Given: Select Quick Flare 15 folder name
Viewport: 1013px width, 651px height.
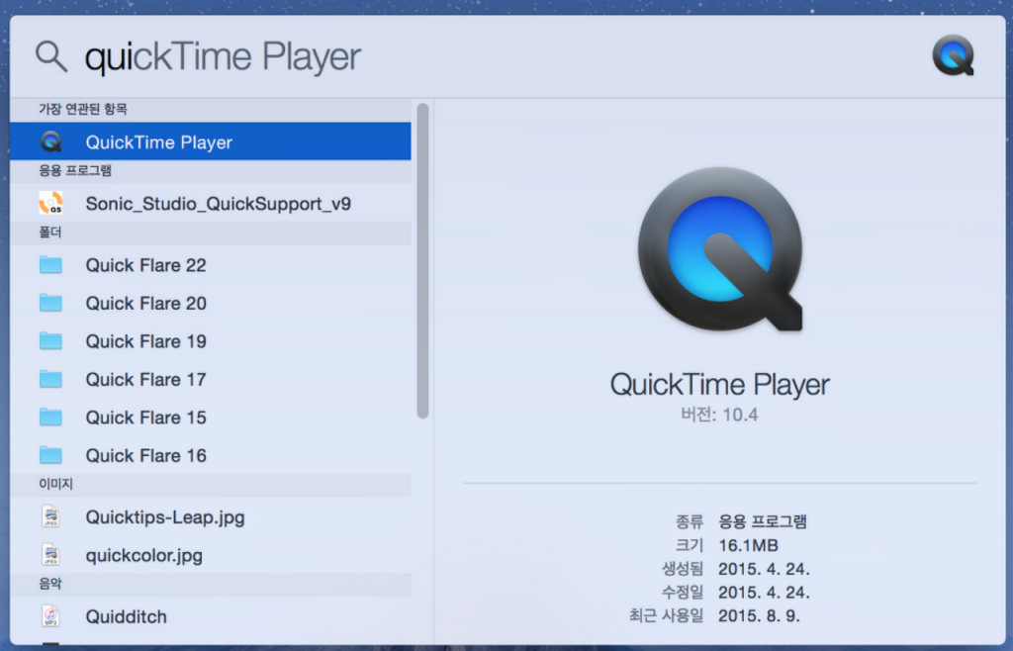Looking at the screenshot, I should (x=146, y=418).
